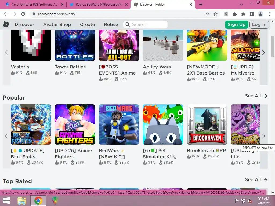Open CorelDRAW balloon icon in taskbar
The image size is (275, 206).
55,201
